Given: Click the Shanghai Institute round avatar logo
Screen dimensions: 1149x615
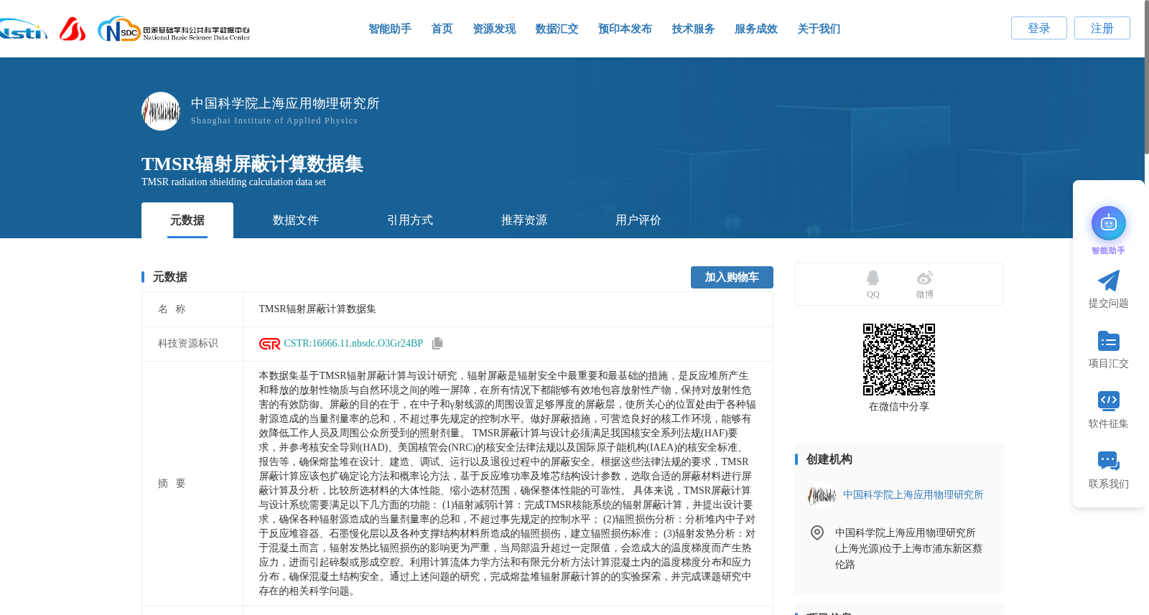Looking at the screenshot, I should click(161, 111).
